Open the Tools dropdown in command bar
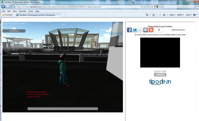 coord(188,15)
